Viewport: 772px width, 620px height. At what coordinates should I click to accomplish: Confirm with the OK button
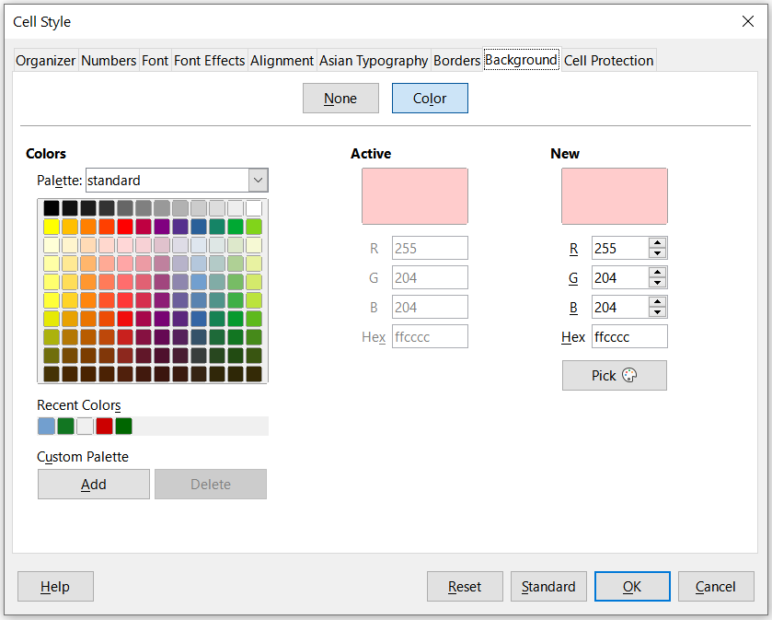[632, 587]
